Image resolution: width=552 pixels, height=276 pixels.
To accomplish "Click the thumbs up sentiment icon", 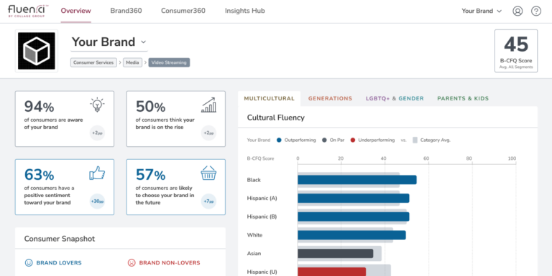I will coord(97,173).
